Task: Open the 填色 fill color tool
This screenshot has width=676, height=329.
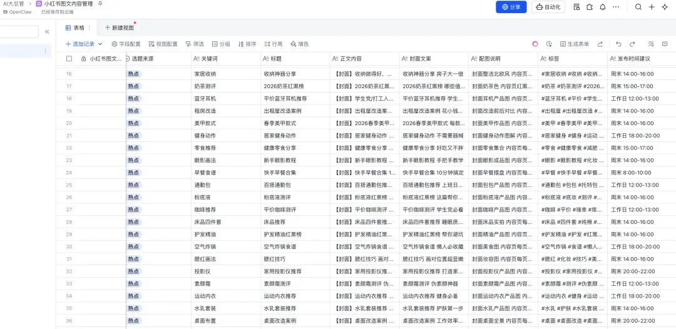Action: [300, 44]
